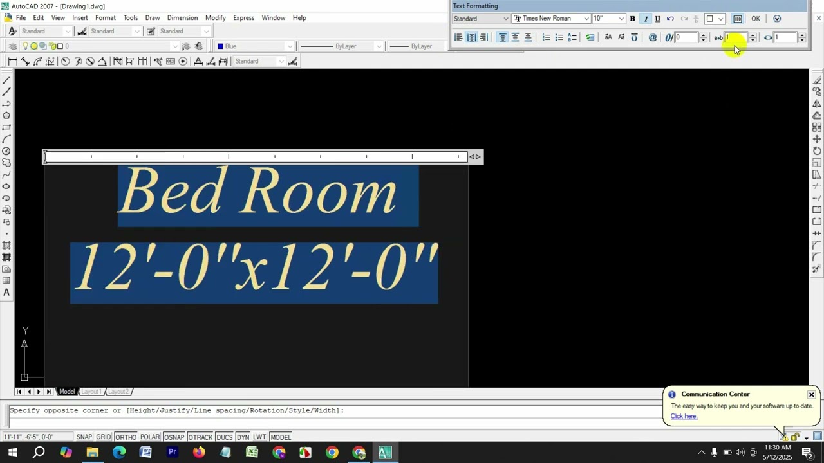Align paragraph right in Text Formatting
Image resolution: width=824 pixels, height=463 pixels.
pos(483,37)
